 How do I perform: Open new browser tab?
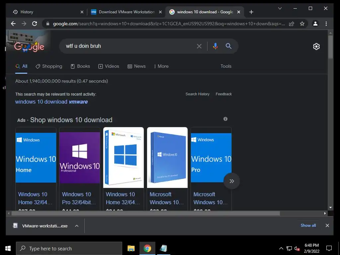(251, 12)
